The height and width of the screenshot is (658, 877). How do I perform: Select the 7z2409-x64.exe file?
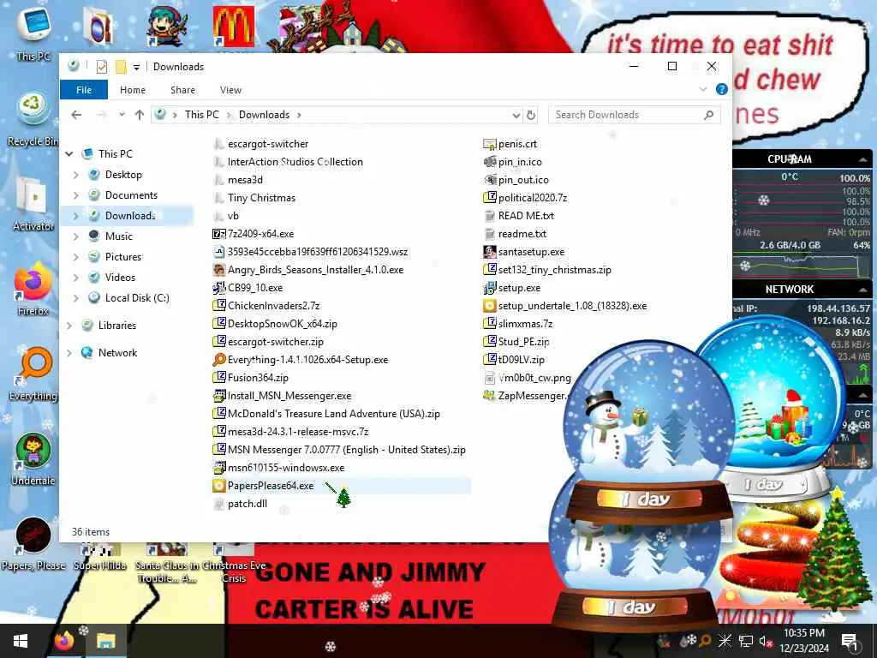[253, 234]
